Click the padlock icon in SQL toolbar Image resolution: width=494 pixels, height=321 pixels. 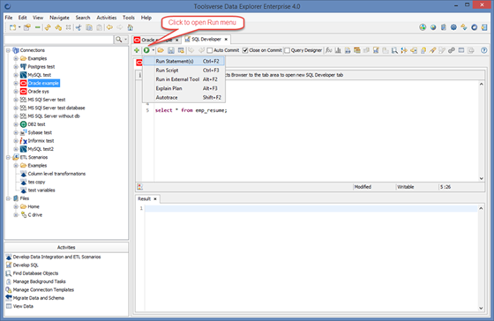point(423,50)
